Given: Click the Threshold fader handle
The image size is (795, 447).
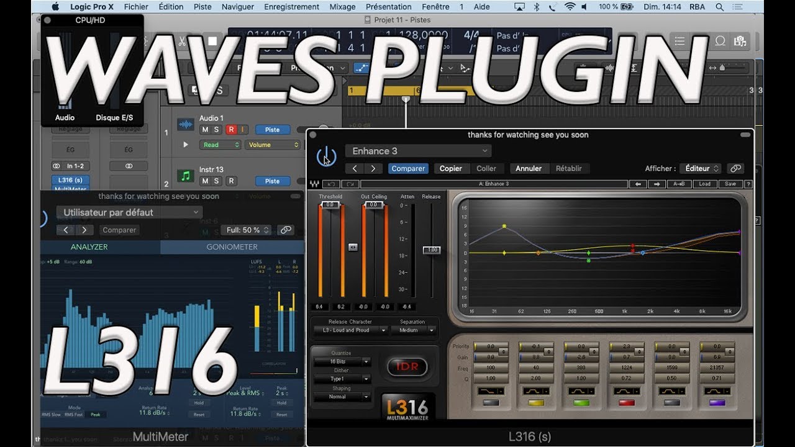Looking at the screenshot, I should pyautogui.click(x=330, y=204).
